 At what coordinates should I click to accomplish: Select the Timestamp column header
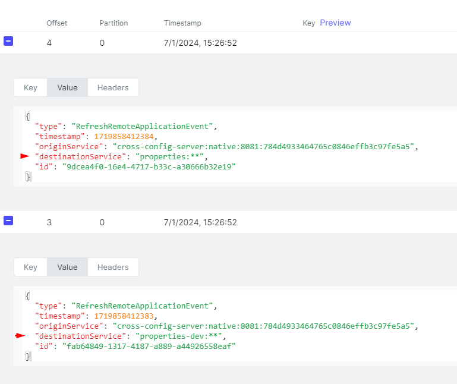click(x=182, y=23)
